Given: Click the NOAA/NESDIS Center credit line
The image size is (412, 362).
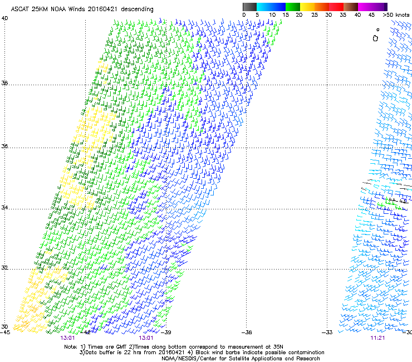Looking at the screenshot, I should [x=241, y=359].
